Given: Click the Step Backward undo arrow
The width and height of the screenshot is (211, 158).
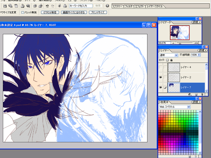Looking at the screenshot, I should [47, 6].
